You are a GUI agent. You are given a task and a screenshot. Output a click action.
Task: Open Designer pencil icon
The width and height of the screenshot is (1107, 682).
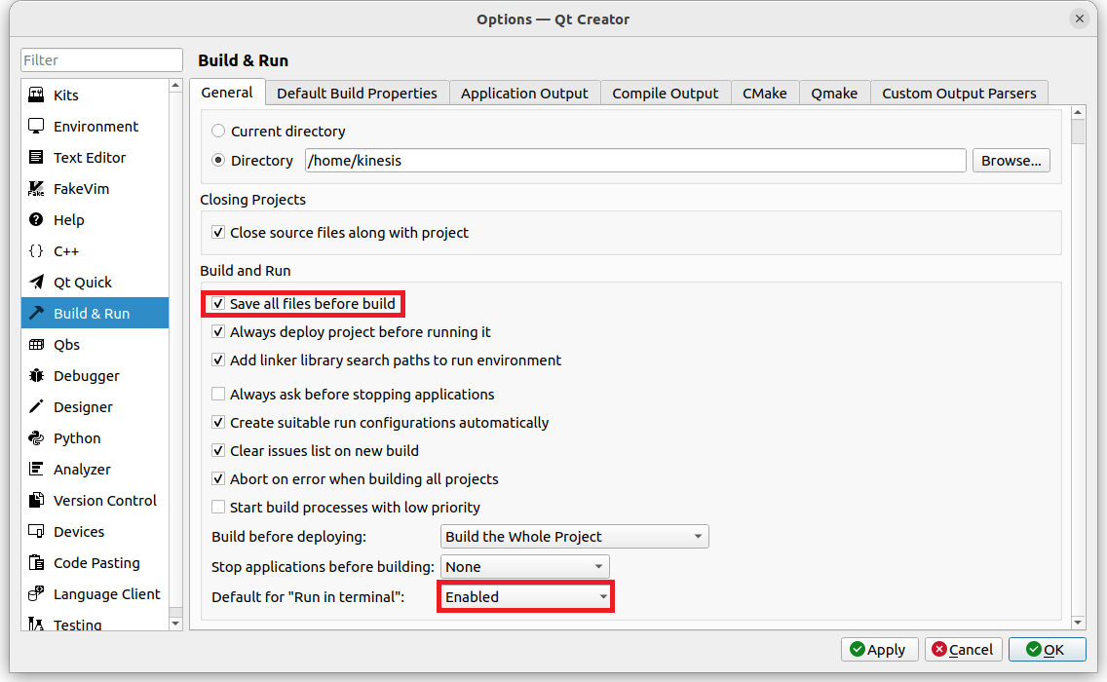[36, 406]
